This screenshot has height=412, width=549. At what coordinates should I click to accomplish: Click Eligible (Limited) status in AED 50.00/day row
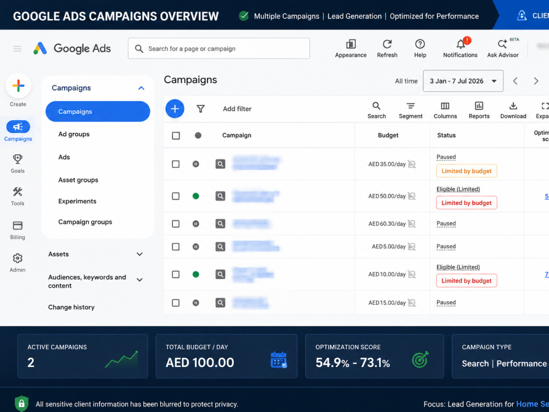click(x=458, y=189)
